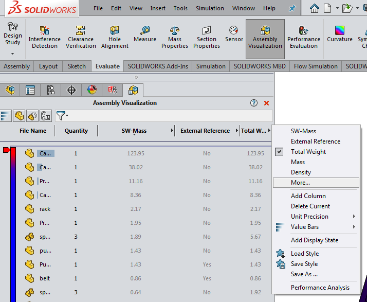Open the File menu
Viewport: 367px width, 302px height.
pos(98,8)
